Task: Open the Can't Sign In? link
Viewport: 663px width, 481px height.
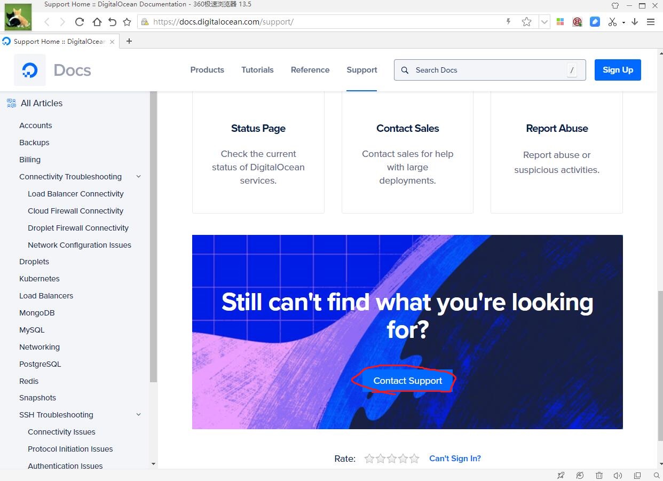Action: coord(455,459)
